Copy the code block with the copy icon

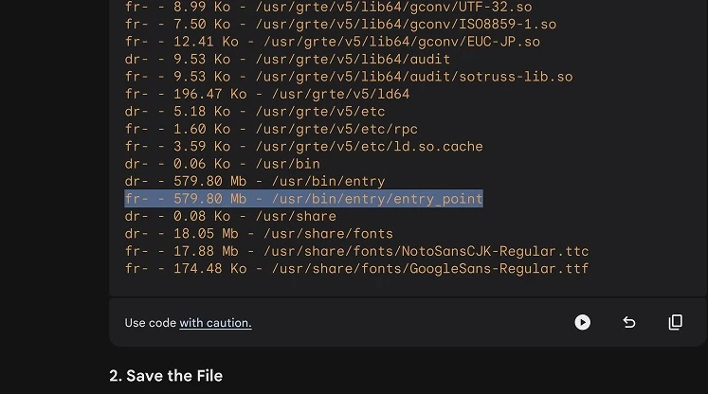[675, 322]
